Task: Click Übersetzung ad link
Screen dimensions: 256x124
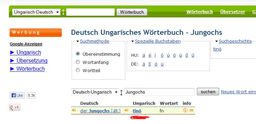Action: [29, 60]
